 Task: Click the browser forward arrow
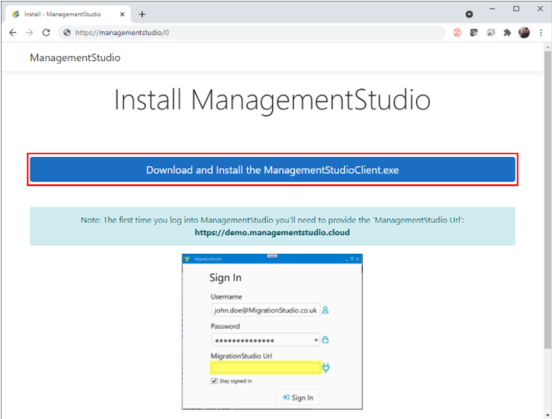tap(30, 33)
